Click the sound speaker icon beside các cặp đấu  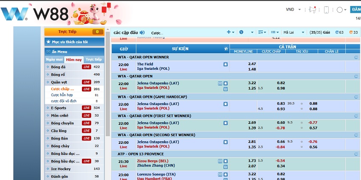142,32
